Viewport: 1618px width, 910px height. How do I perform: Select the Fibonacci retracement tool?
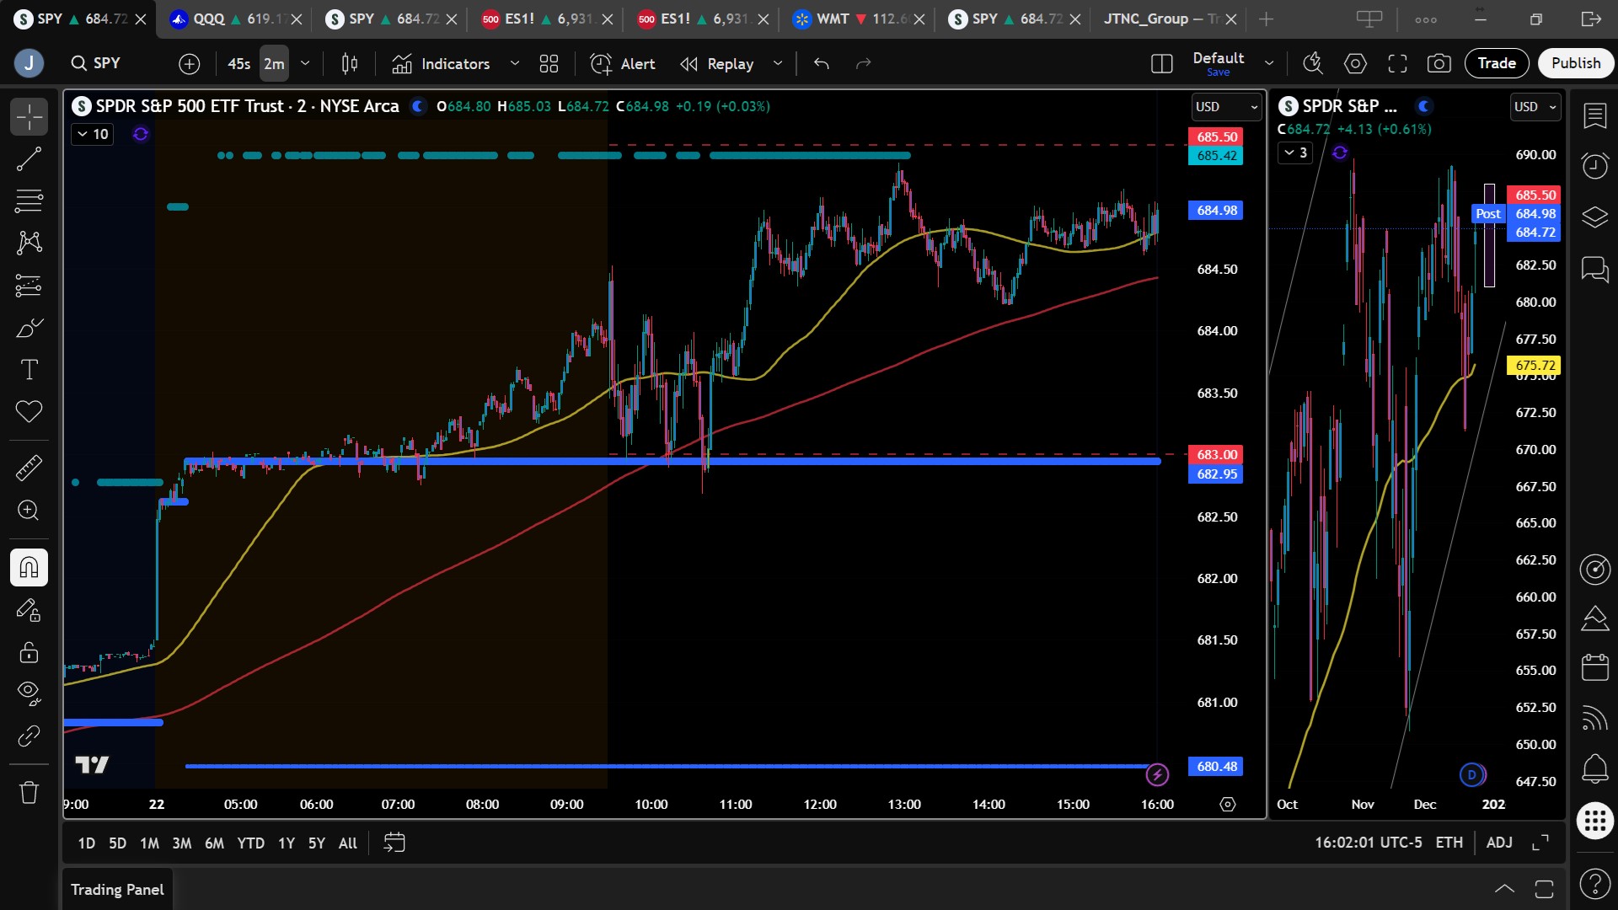29,201
